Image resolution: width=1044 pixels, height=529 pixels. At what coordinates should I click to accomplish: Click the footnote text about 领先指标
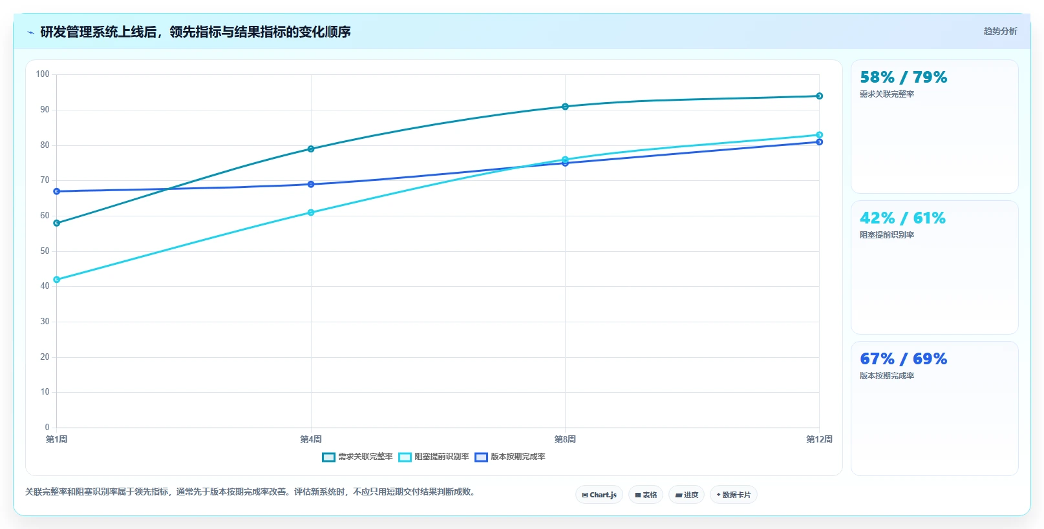coord(252,492)
